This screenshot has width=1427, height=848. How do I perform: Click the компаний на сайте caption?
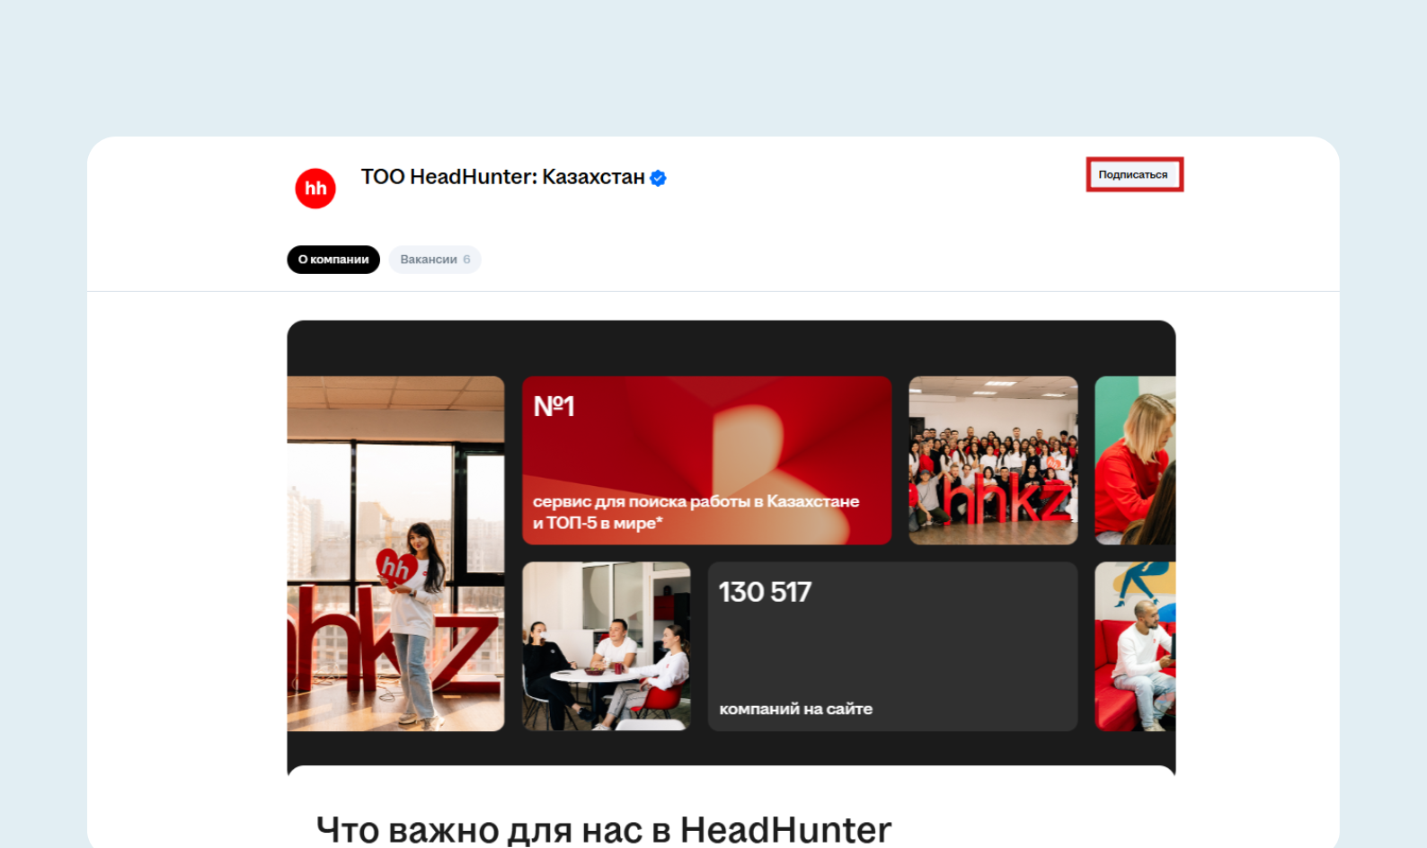point(795,709)
